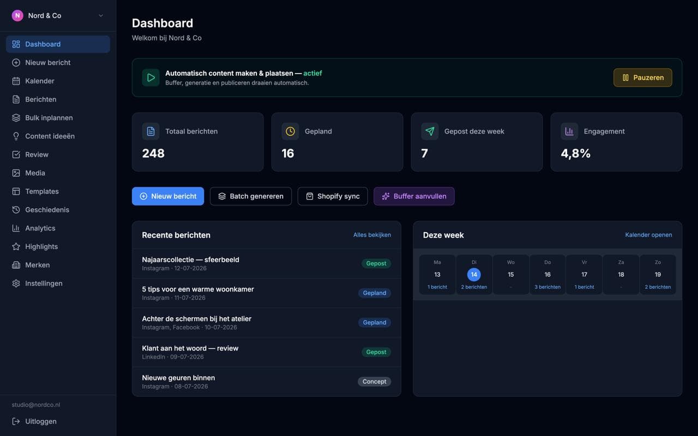Open 5 tips voor een warme woonkamer post
698x436 pixels.
click(267, 293)
